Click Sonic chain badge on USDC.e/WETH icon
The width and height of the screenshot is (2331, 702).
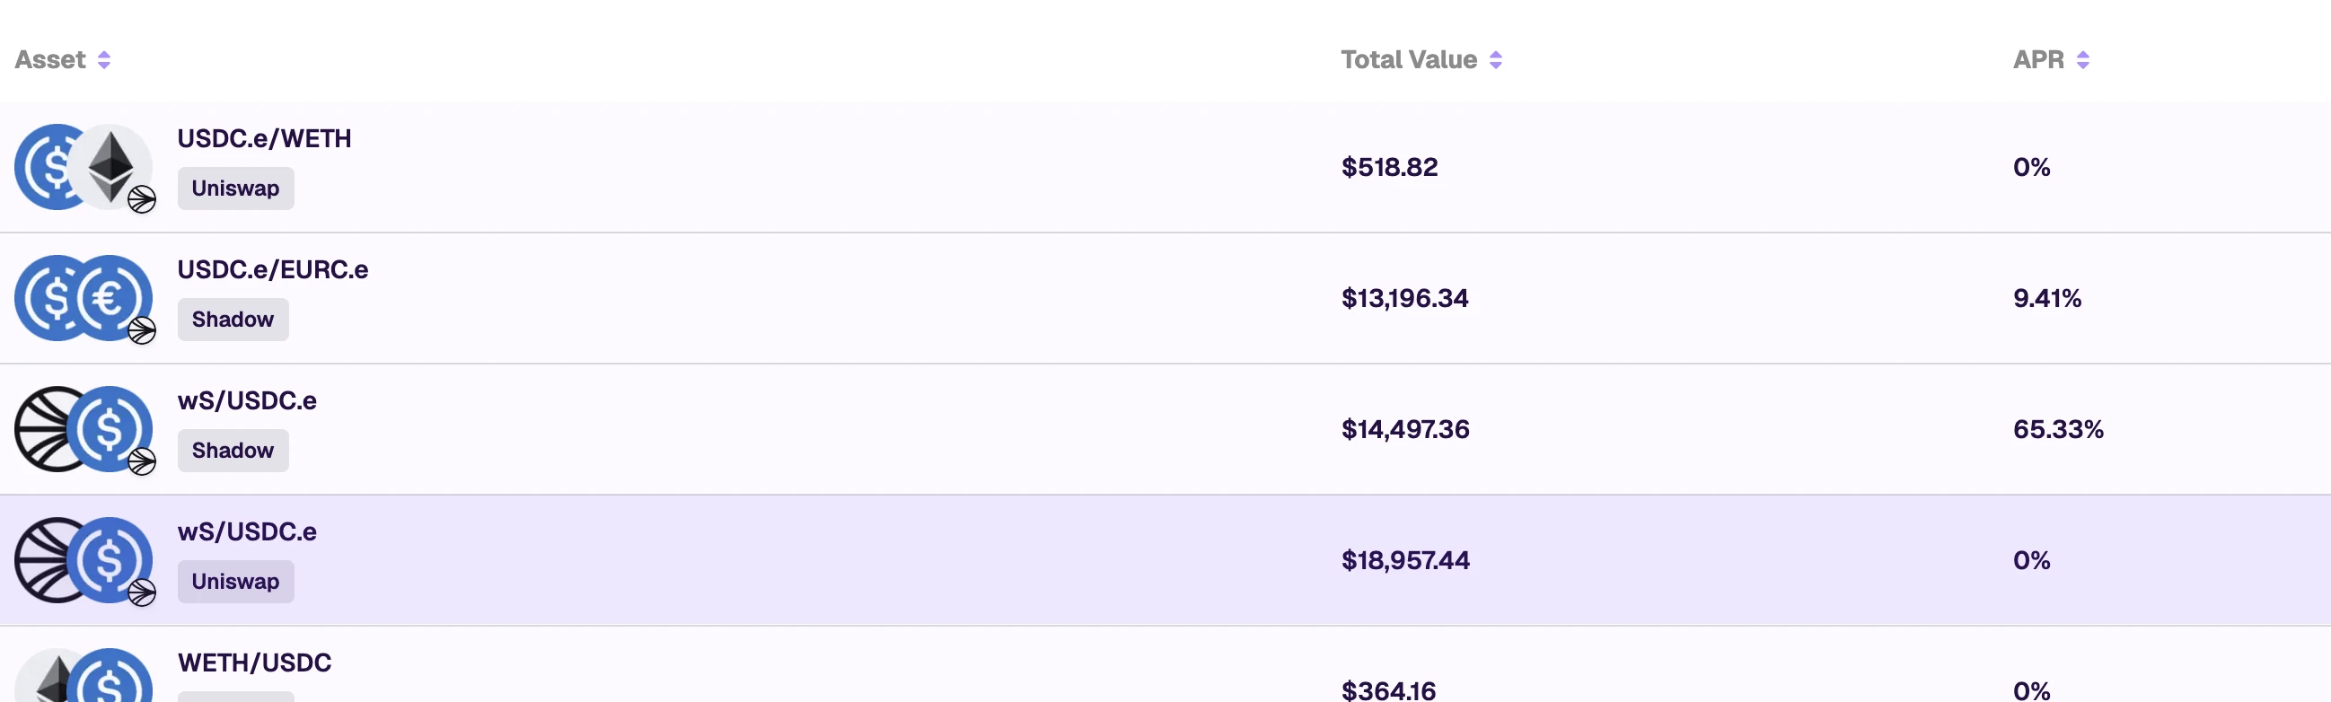(x=142, y=199)
